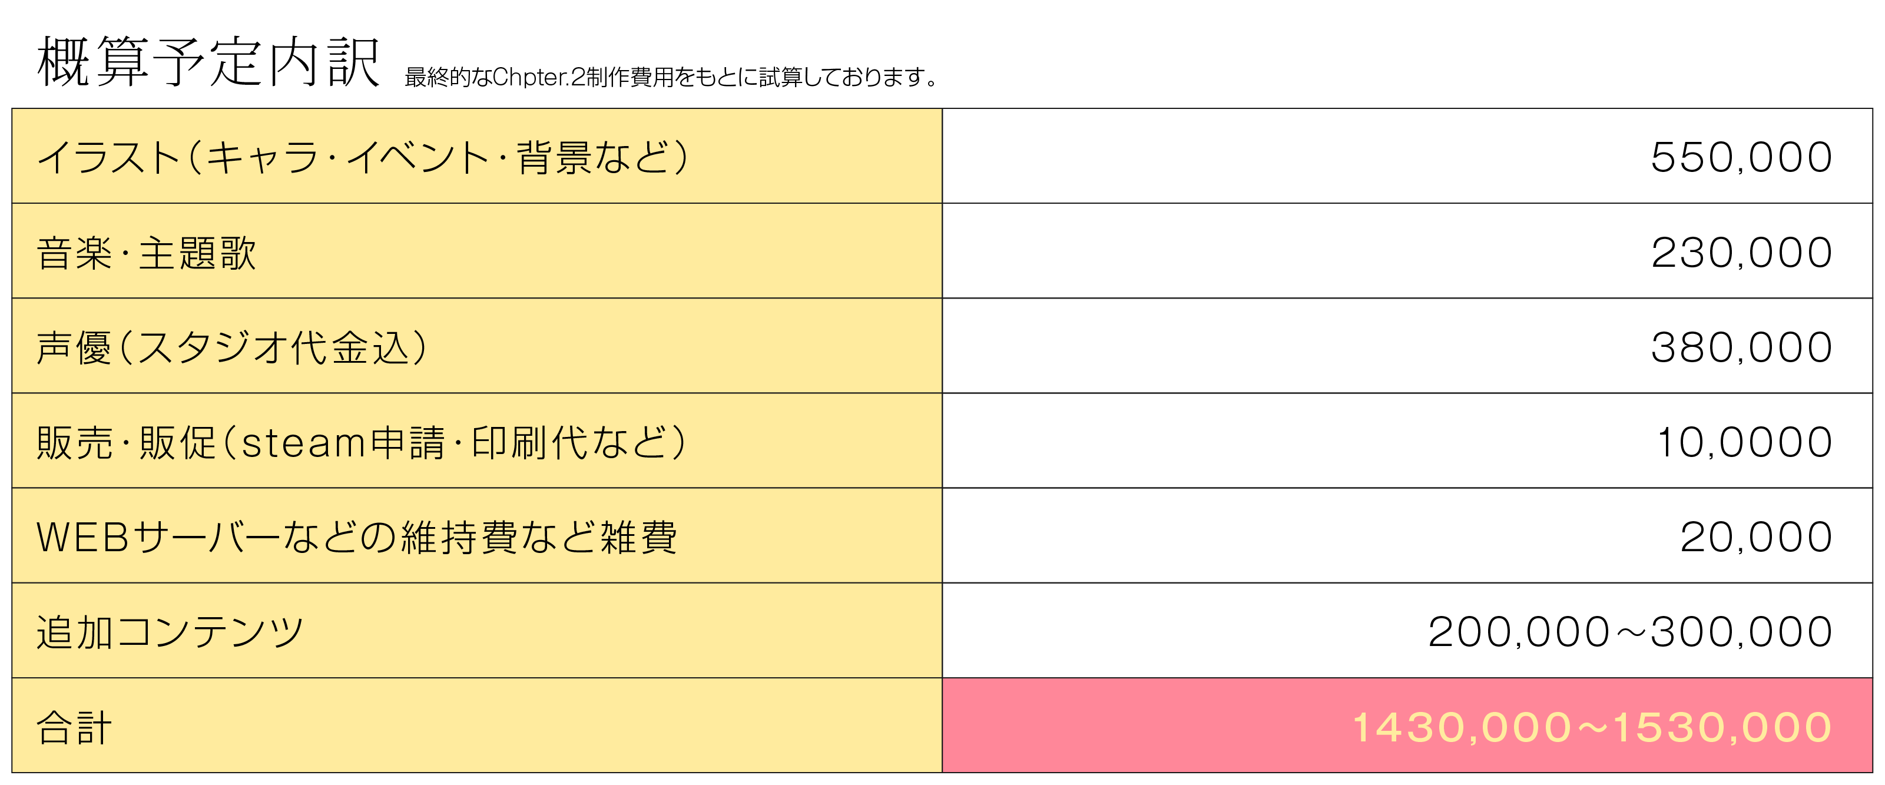Click the 合計 total label
Image resolution: width=1885 pixels, height=785 pixels.
[74, 727]
